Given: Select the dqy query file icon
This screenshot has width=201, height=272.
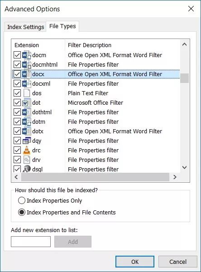Looking at the screenshot, I should [x=27, y=141].
